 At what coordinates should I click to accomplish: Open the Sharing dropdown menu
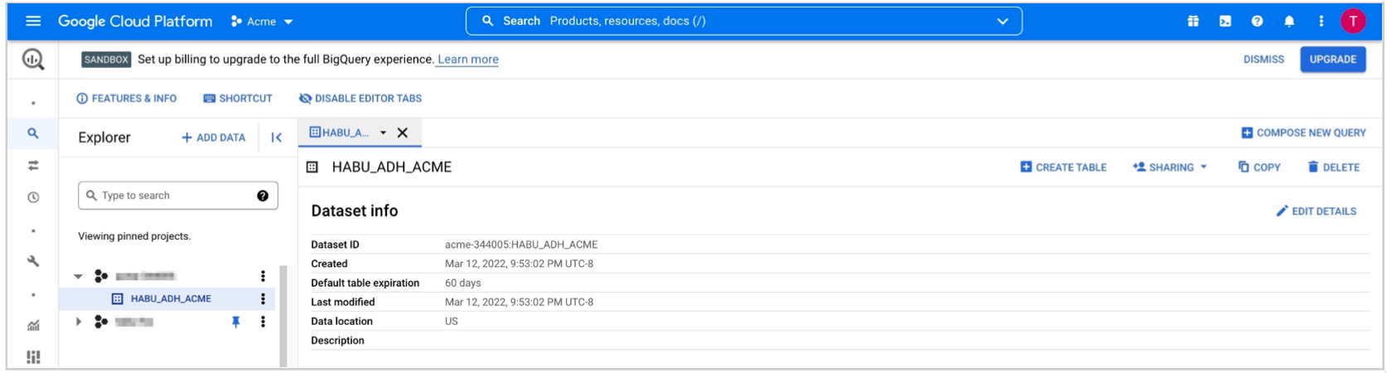click(1170, 167)
